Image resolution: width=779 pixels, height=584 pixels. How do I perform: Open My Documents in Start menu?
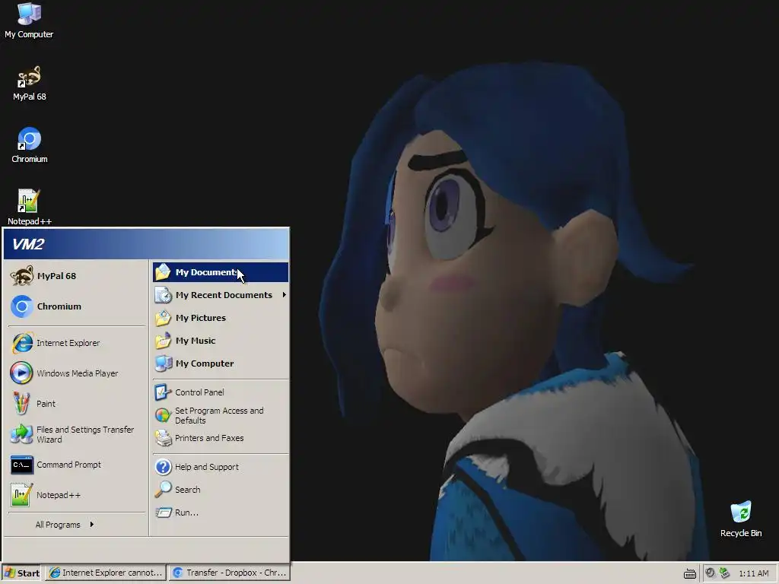tap(221, 273)
